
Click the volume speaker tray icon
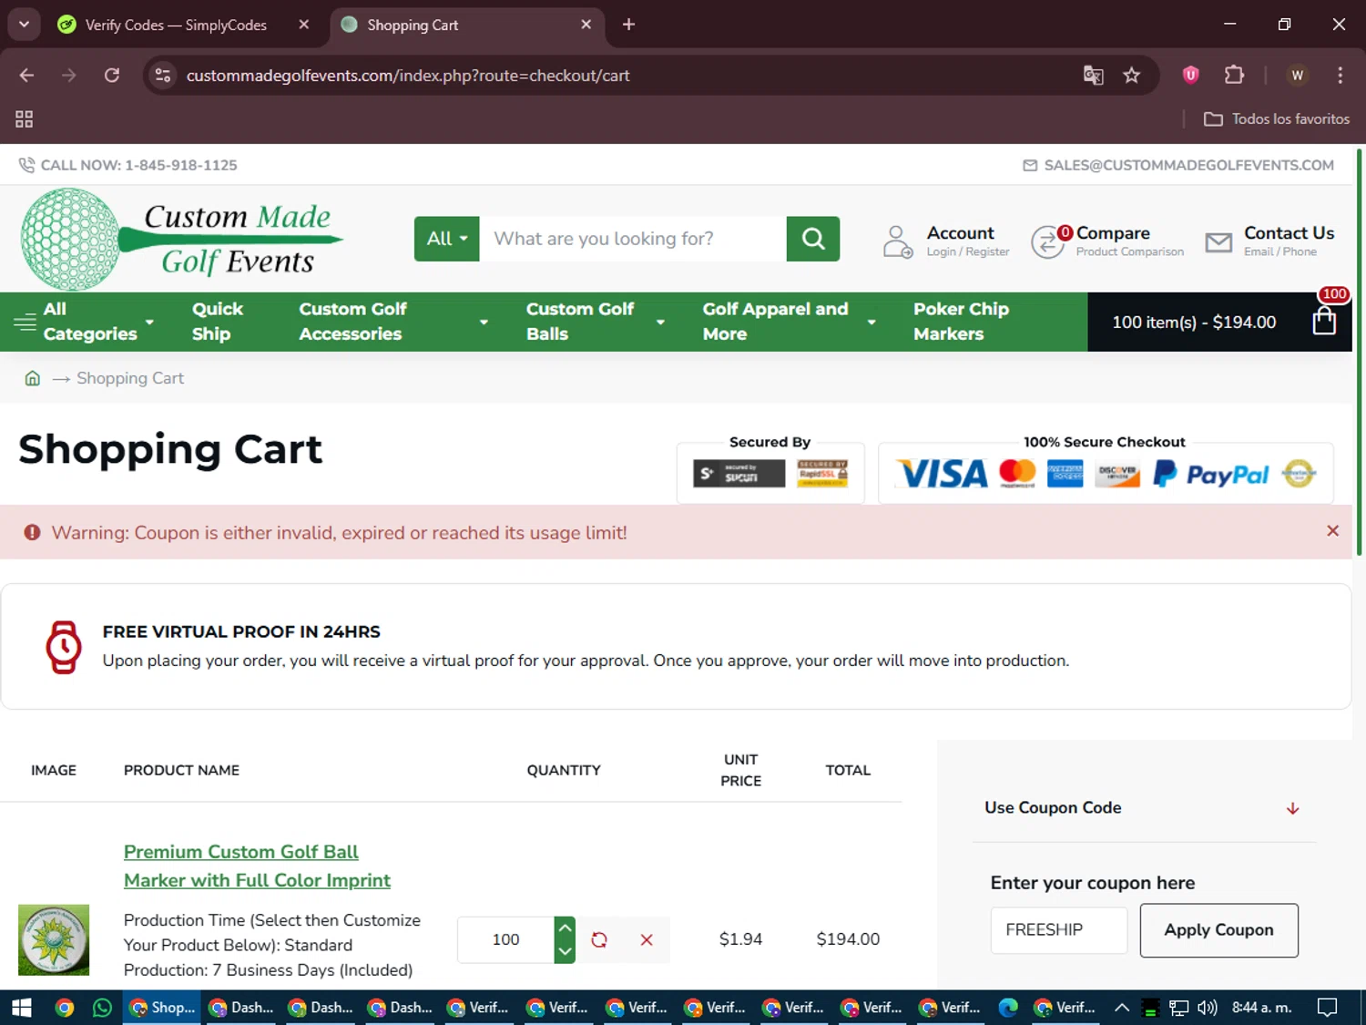pyautogui.click(x=1207, y=1008)
